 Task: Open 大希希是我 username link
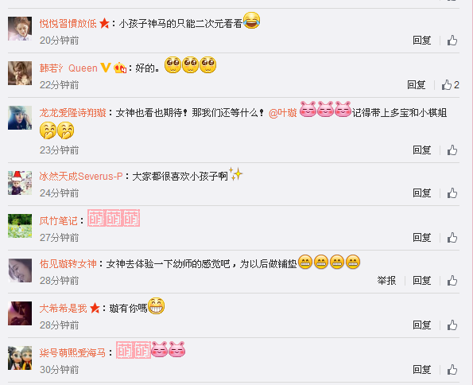coord(63,309)
